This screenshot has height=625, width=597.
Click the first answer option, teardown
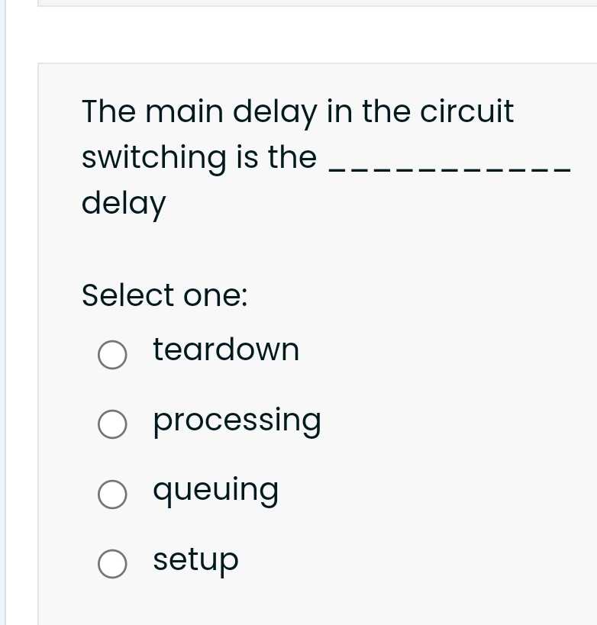(226, 350)
